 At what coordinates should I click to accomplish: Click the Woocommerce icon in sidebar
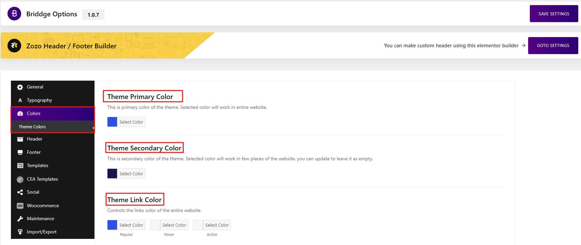click(x=20, y=206)
